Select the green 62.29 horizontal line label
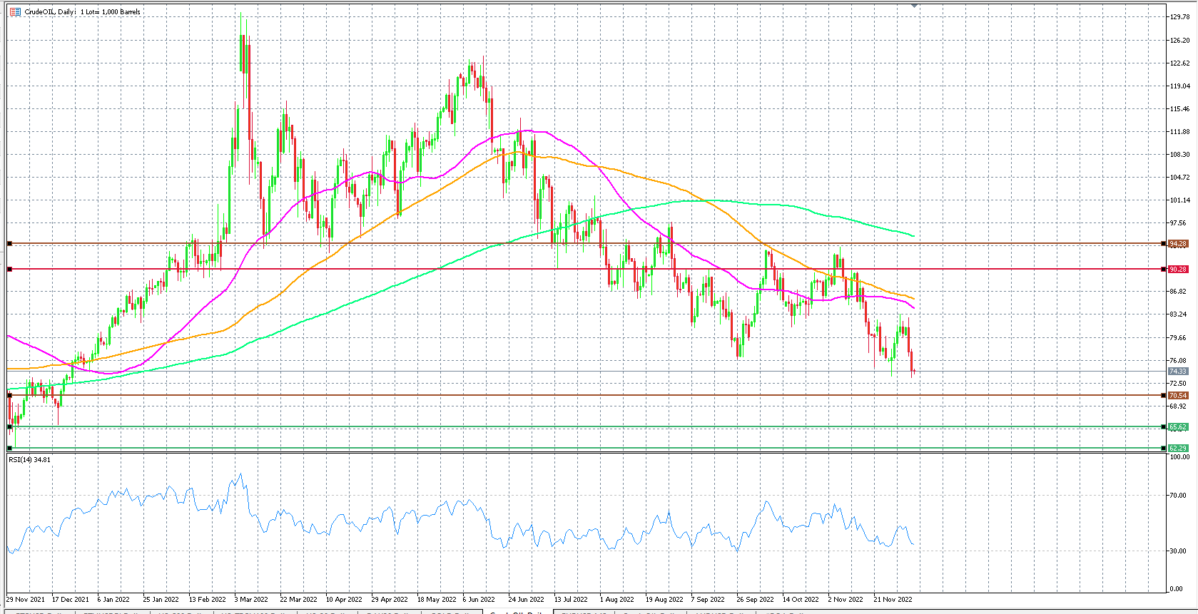This screenshot has width=1198, height=614. pyautogui.click(x=1178, y=449)
